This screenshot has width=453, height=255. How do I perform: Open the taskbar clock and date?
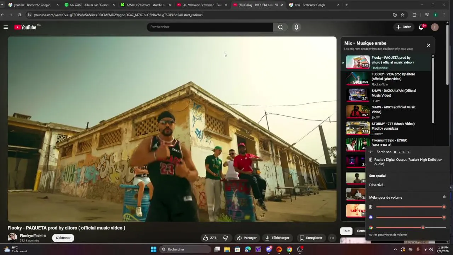coord(443,249)
